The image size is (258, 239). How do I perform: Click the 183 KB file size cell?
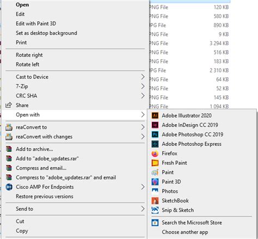pos(221,62)
